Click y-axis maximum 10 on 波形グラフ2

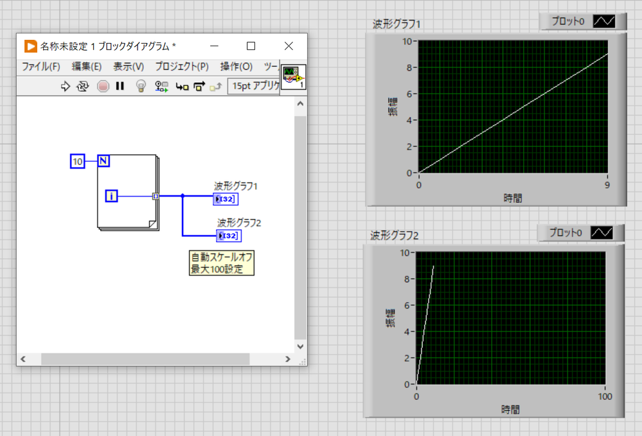[x=404, y=253]
